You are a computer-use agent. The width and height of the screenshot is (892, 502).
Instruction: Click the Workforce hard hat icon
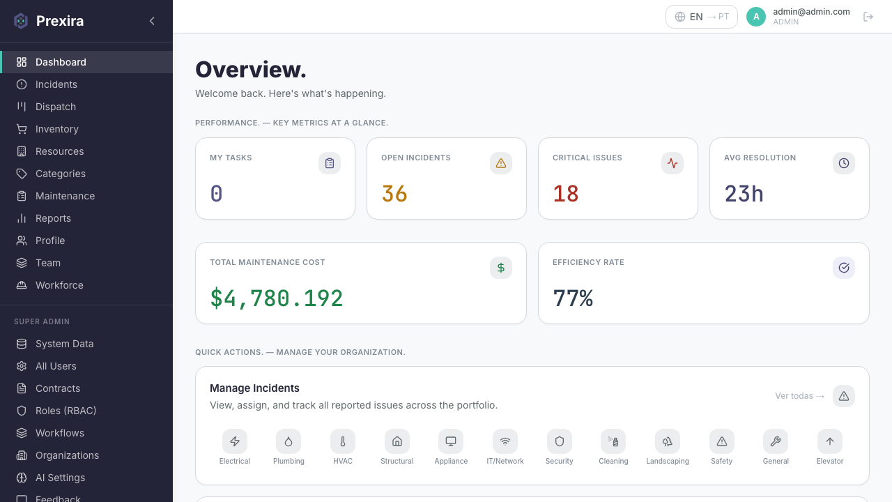pos(22,285)
